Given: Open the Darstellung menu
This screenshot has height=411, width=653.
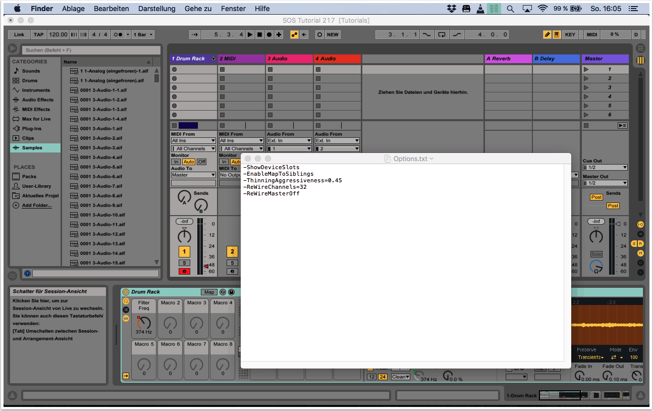Looking at the screenshot, I should click(x=156, y=9).
